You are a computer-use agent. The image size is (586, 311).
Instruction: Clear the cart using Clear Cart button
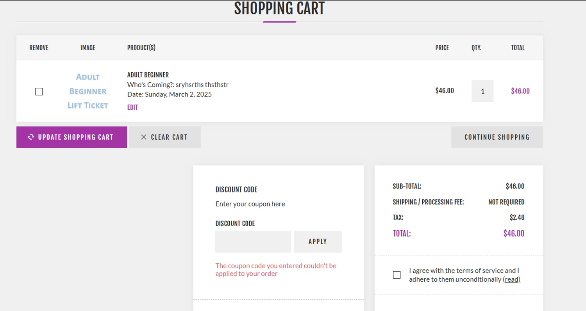pyautogui.click(x=165, y=137)
